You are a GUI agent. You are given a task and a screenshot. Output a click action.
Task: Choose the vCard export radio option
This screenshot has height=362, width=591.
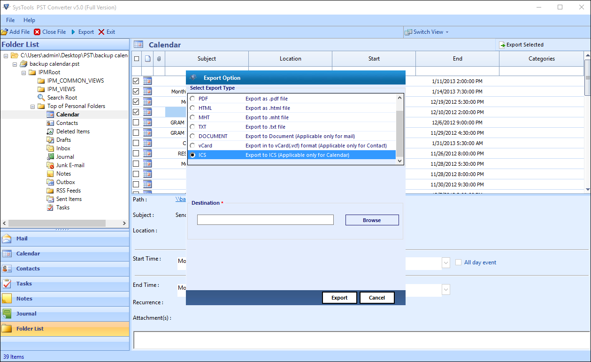[x=192, y=146]
